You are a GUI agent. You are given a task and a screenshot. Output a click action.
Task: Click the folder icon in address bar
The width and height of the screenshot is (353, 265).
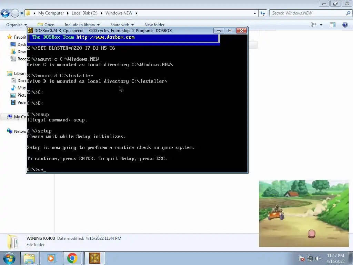point(28,13)
